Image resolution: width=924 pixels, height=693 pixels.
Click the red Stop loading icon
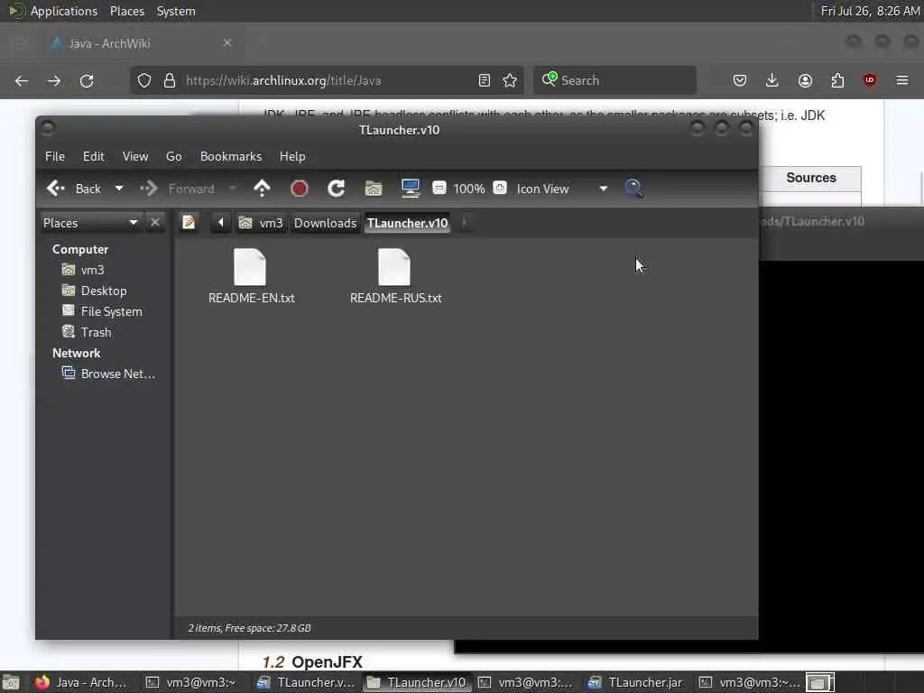(300, 189)
